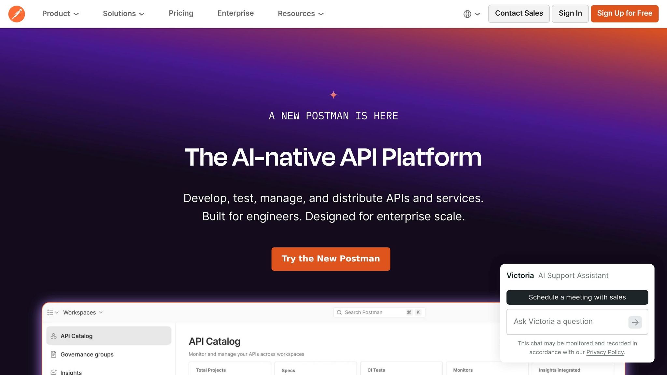Schedule a meeting with sales
This screenshot has width=667, height=375.
pyautogui.click(x=577, y=297)
